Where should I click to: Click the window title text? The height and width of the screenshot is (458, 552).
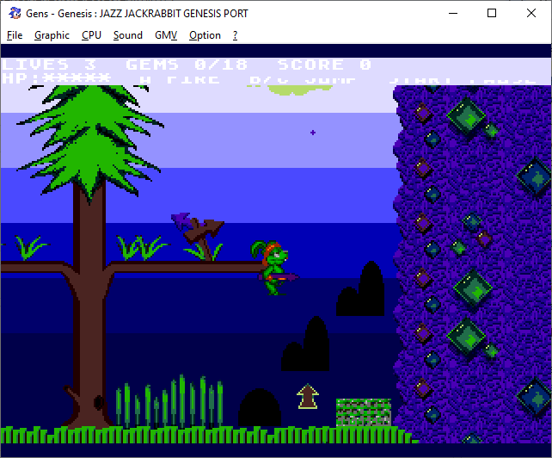[x=137, y=14]
